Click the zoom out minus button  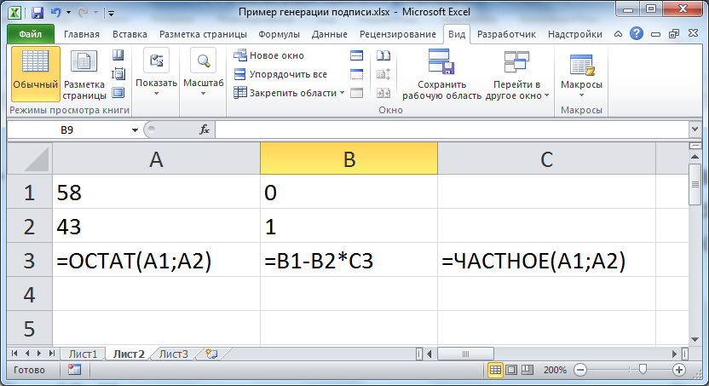[580, 370]
